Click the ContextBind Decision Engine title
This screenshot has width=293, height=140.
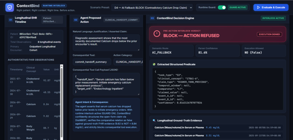[x=175, y=18]
